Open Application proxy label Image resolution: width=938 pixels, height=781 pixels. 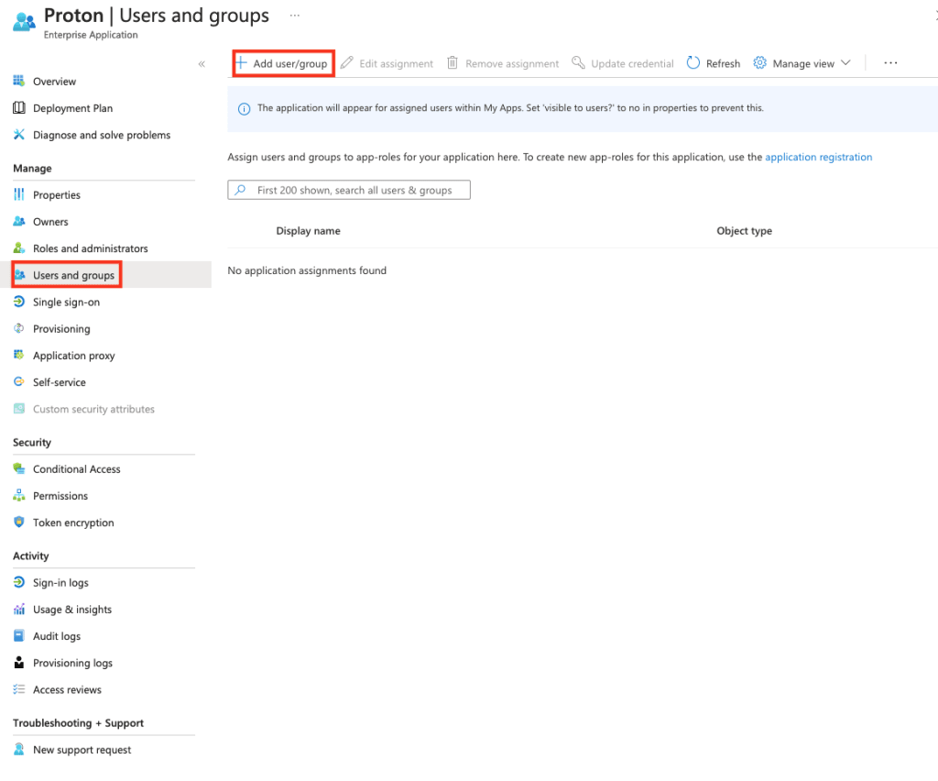pos(73,356)
